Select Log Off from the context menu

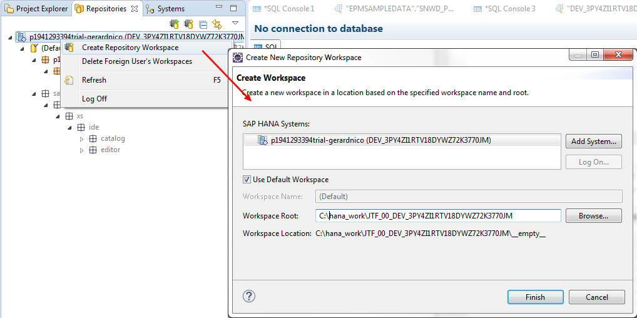click(94, 99)
